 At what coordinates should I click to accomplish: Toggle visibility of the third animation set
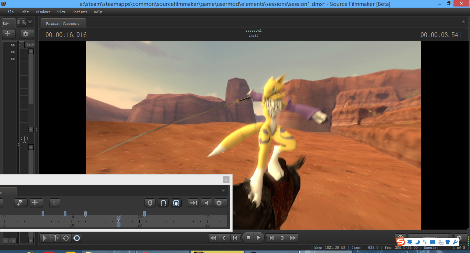click(x=13, y=59)
